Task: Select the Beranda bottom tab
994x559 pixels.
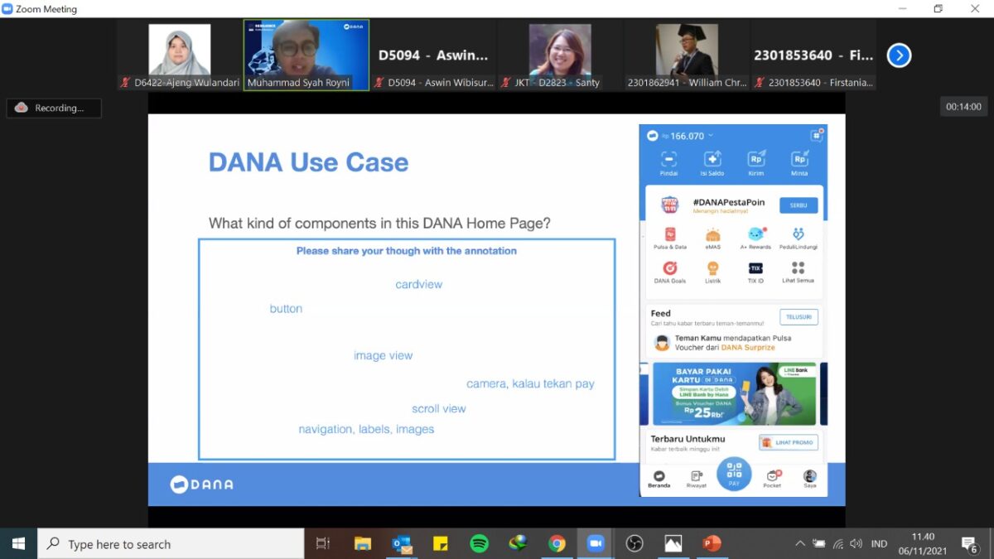Action: point(659,479)
